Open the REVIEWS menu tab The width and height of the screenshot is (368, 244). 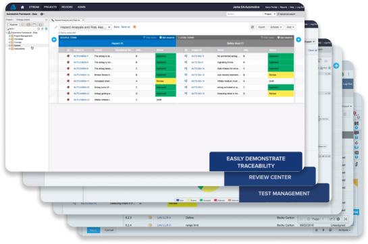[67, 7]
